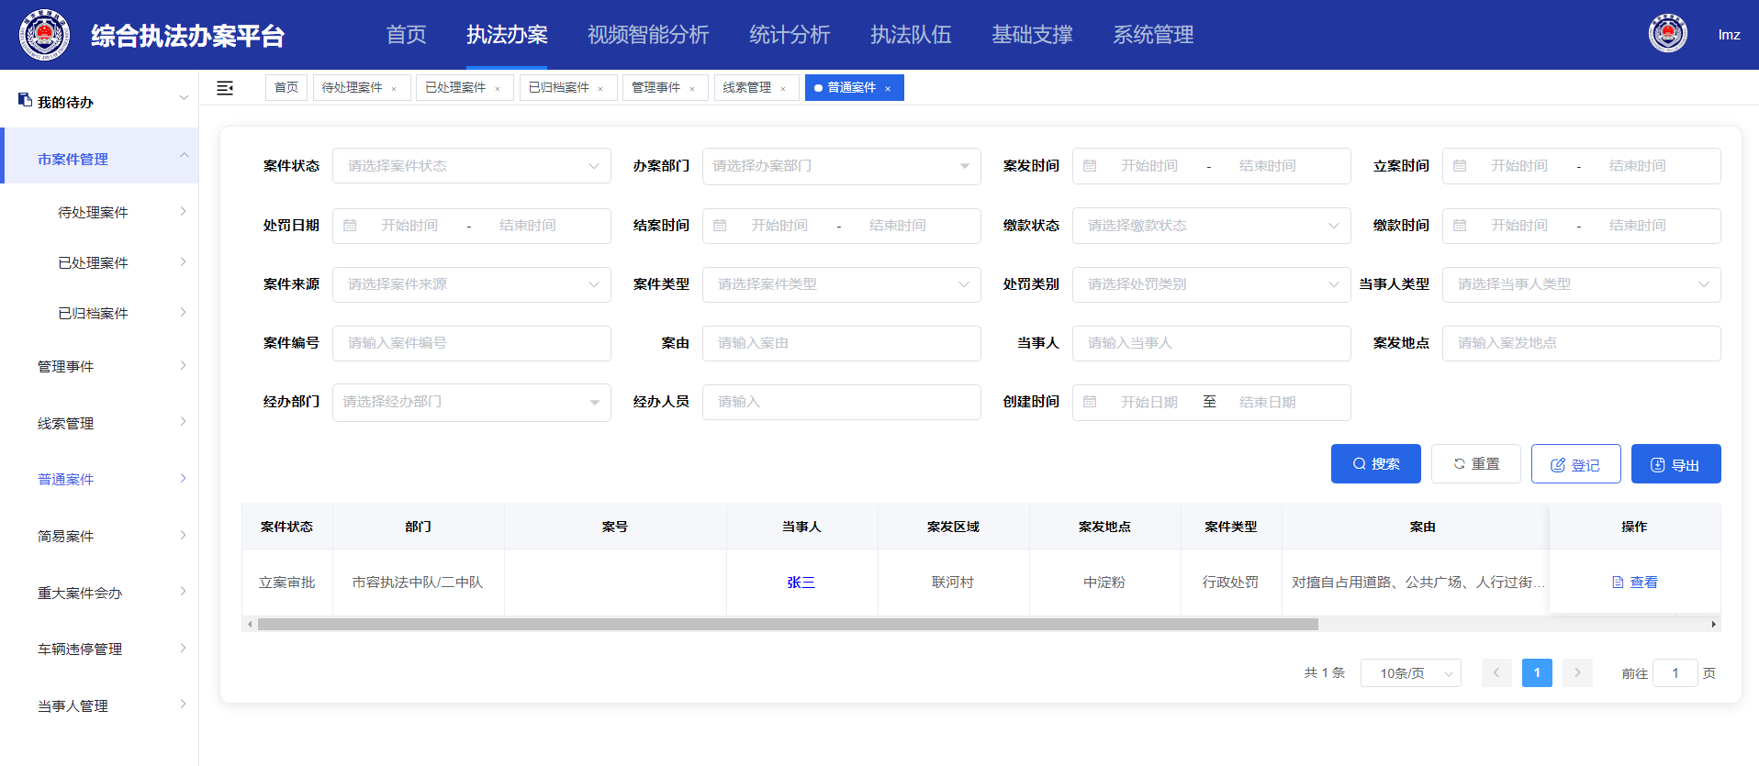Open 重大案件会办 in sidebar
The height and width of the screenshot is (766, 1759).
99,593
